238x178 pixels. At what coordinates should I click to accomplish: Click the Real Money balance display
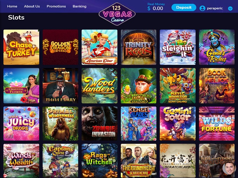[x=156, y=7]
